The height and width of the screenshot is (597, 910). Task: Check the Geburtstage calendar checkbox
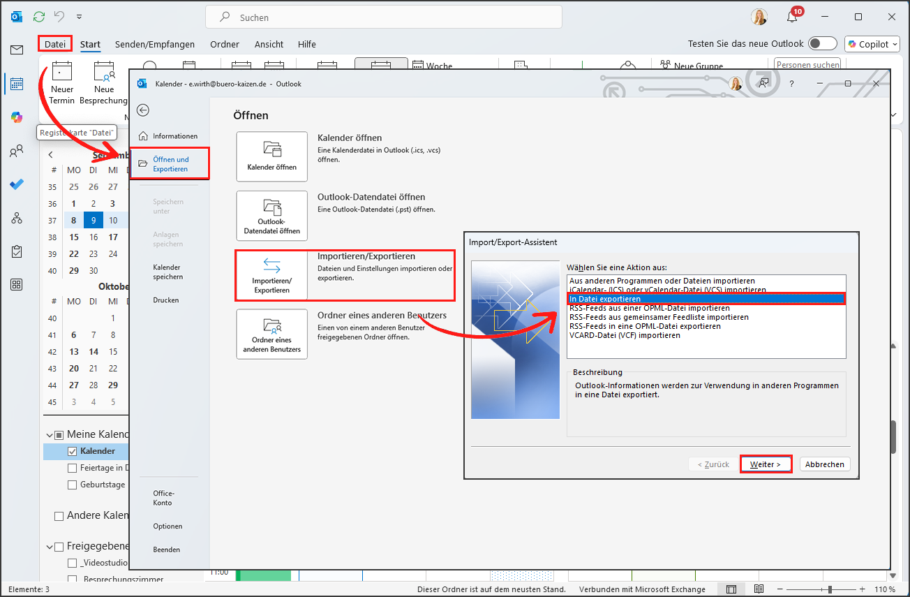pos(73,485)
